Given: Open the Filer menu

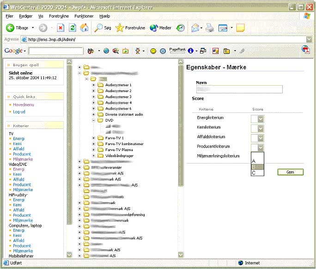Looking at the screenshot, I should coord(9,16).
